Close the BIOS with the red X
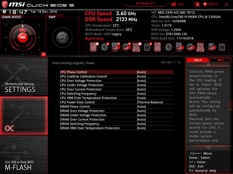Viewport: 233px width, 174px height. pos(227,5)
